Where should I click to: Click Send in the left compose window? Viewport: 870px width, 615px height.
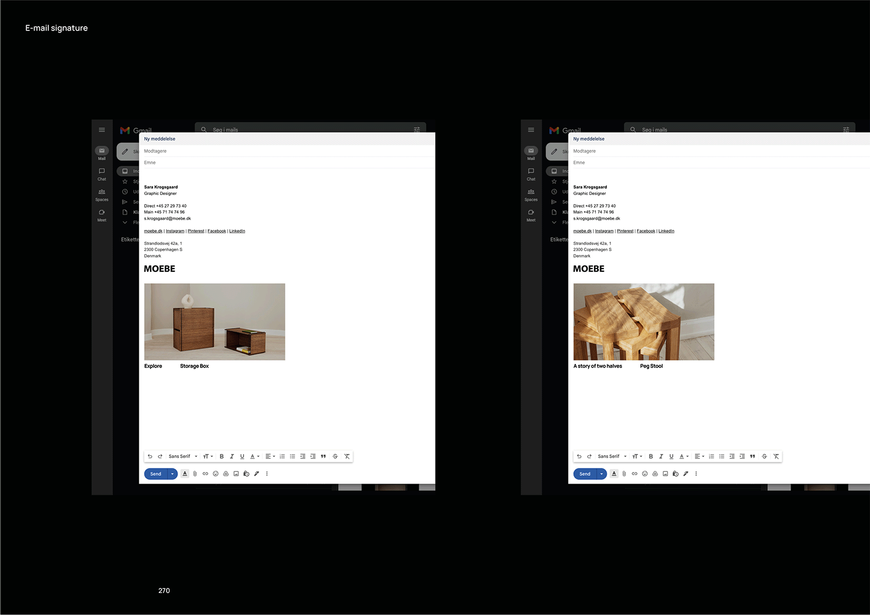tap(156, 474)
